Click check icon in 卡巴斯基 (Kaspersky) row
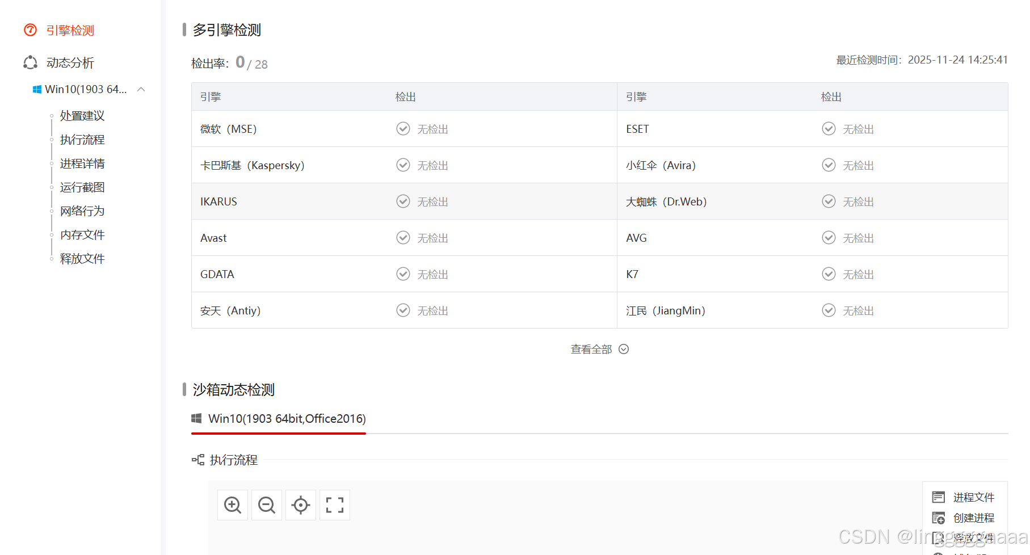Viewport: 1030px width, 555px height. tap(403, 165)
